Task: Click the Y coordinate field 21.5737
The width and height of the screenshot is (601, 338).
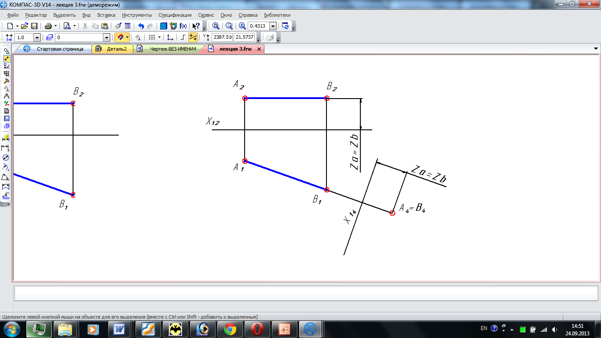Action: click(x=245, y=38)
